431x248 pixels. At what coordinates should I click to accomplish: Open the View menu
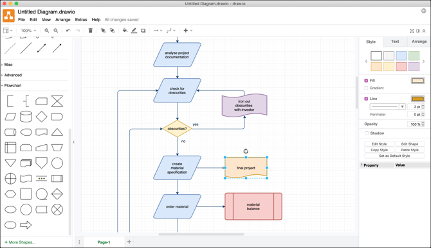coord(46,20)
